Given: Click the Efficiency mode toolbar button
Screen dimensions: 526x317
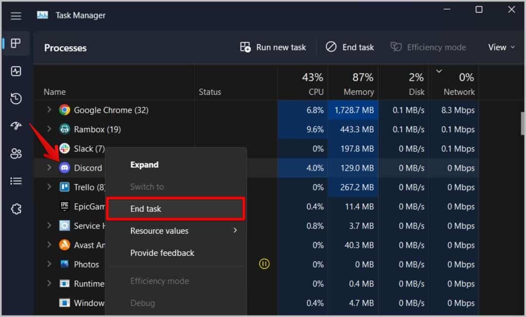Looking at the screenshot, I should pyautogui.click(x=428, y=47).
